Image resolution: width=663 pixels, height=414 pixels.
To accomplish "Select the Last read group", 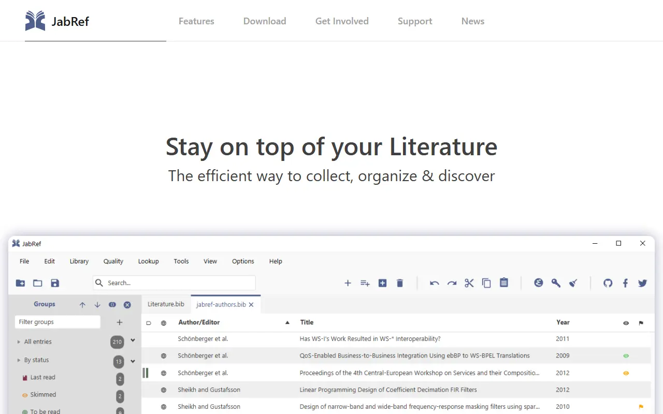I will (42, 377).
